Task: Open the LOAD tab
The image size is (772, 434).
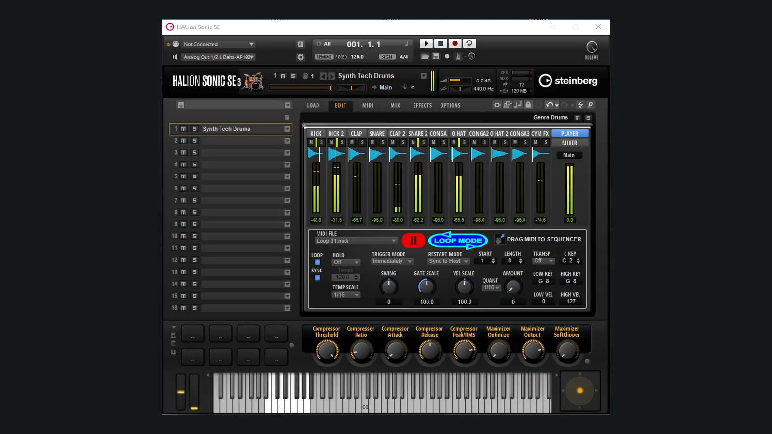Action: click(313, 105)
